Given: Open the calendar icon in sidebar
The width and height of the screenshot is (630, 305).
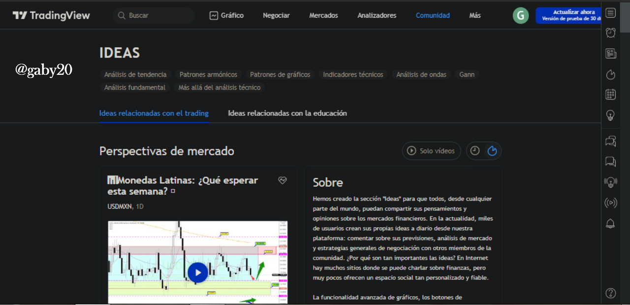Looking at the screenshot, I should point(611,95).
